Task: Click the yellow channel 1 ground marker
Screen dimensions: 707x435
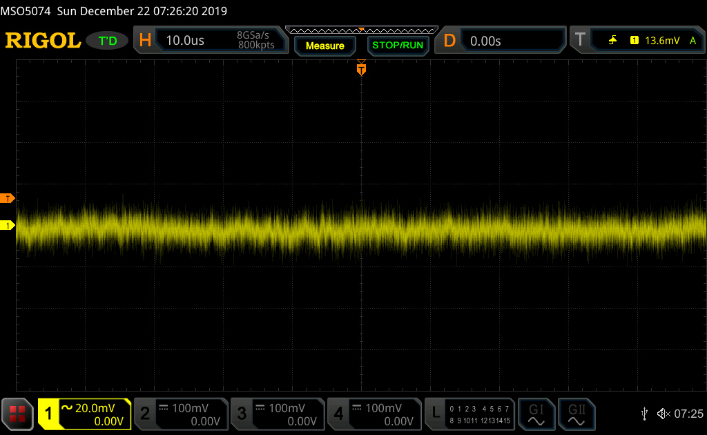Action: click(7, 225)
